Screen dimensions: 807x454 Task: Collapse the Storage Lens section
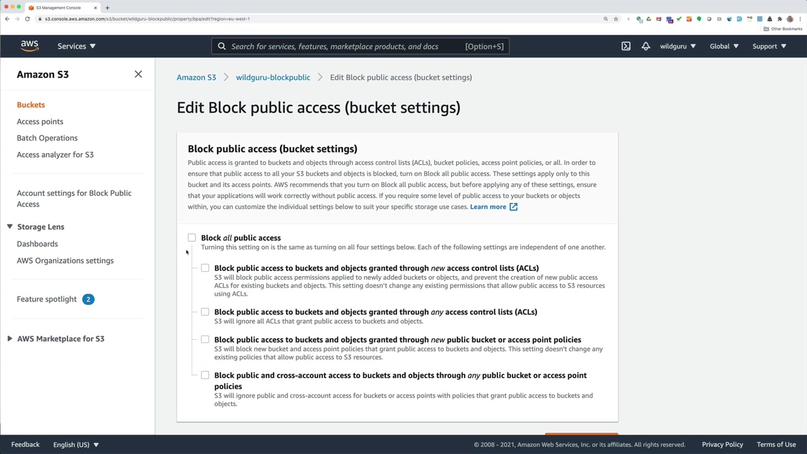pos(9,227)
